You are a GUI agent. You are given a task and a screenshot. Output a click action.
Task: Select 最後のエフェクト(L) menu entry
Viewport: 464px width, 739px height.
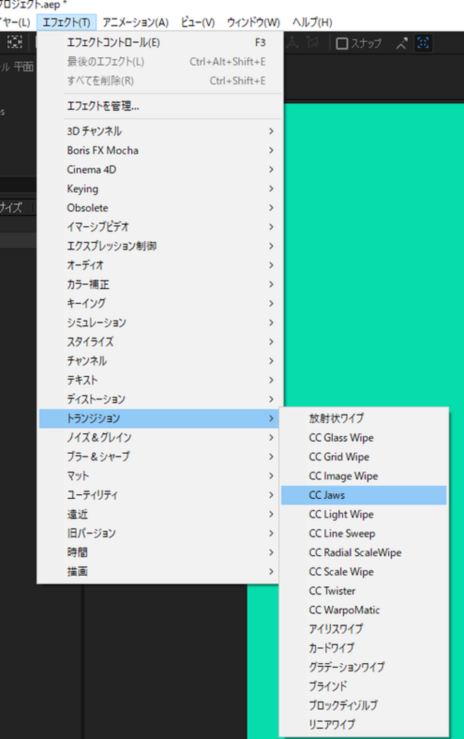[160, 62]
